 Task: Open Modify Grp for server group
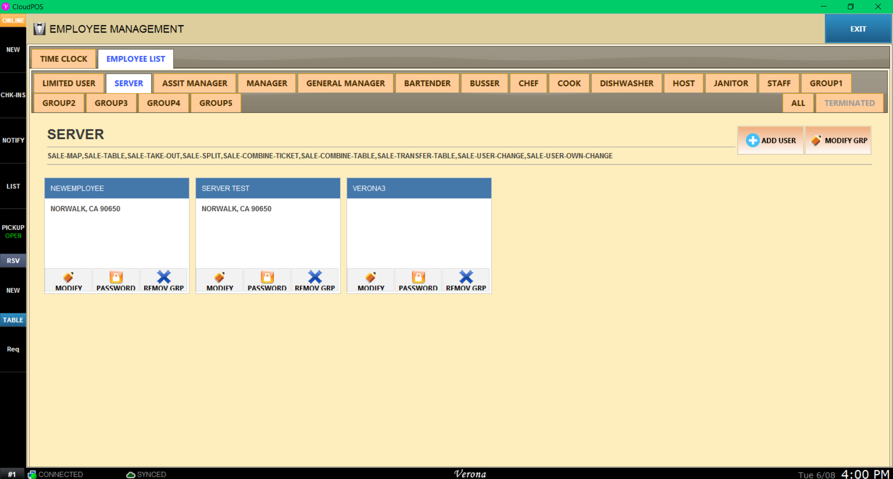click(838, 140)
